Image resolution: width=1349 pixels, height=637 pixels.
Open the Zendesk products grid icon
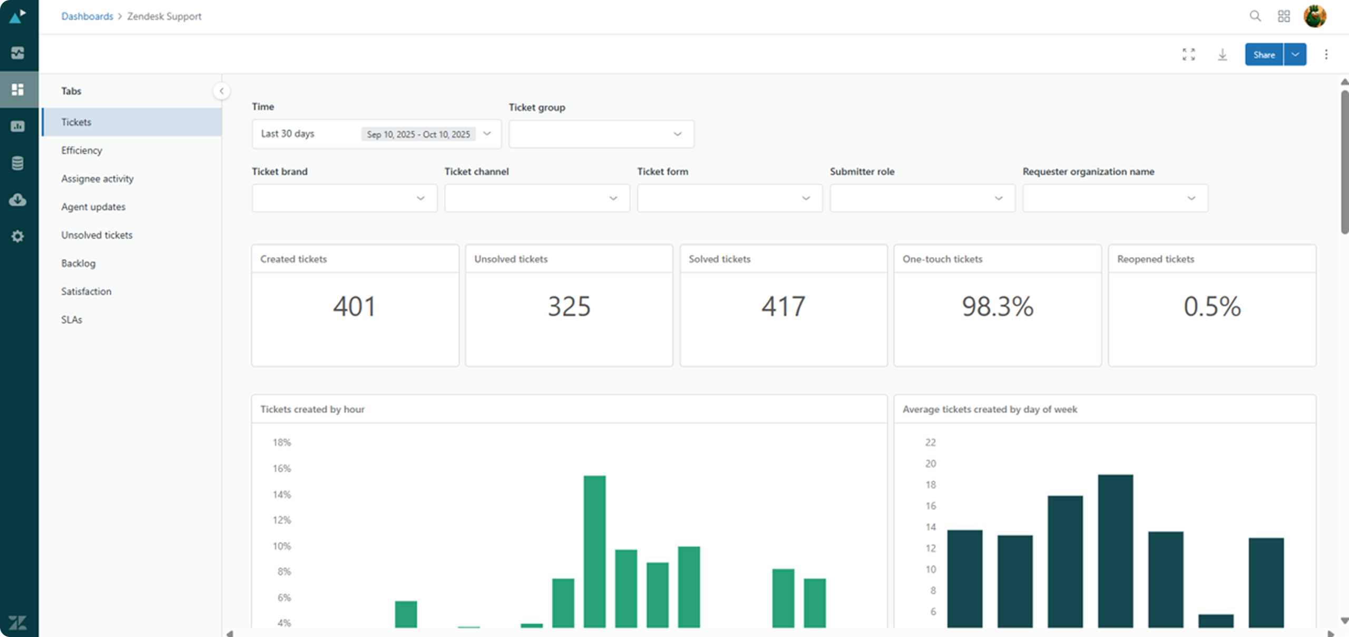(x=1284, y=16)
